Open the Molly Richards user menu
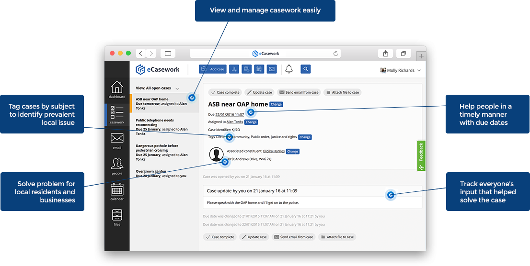Viewport: 530px width, 266px height. [x=400, y=70]
